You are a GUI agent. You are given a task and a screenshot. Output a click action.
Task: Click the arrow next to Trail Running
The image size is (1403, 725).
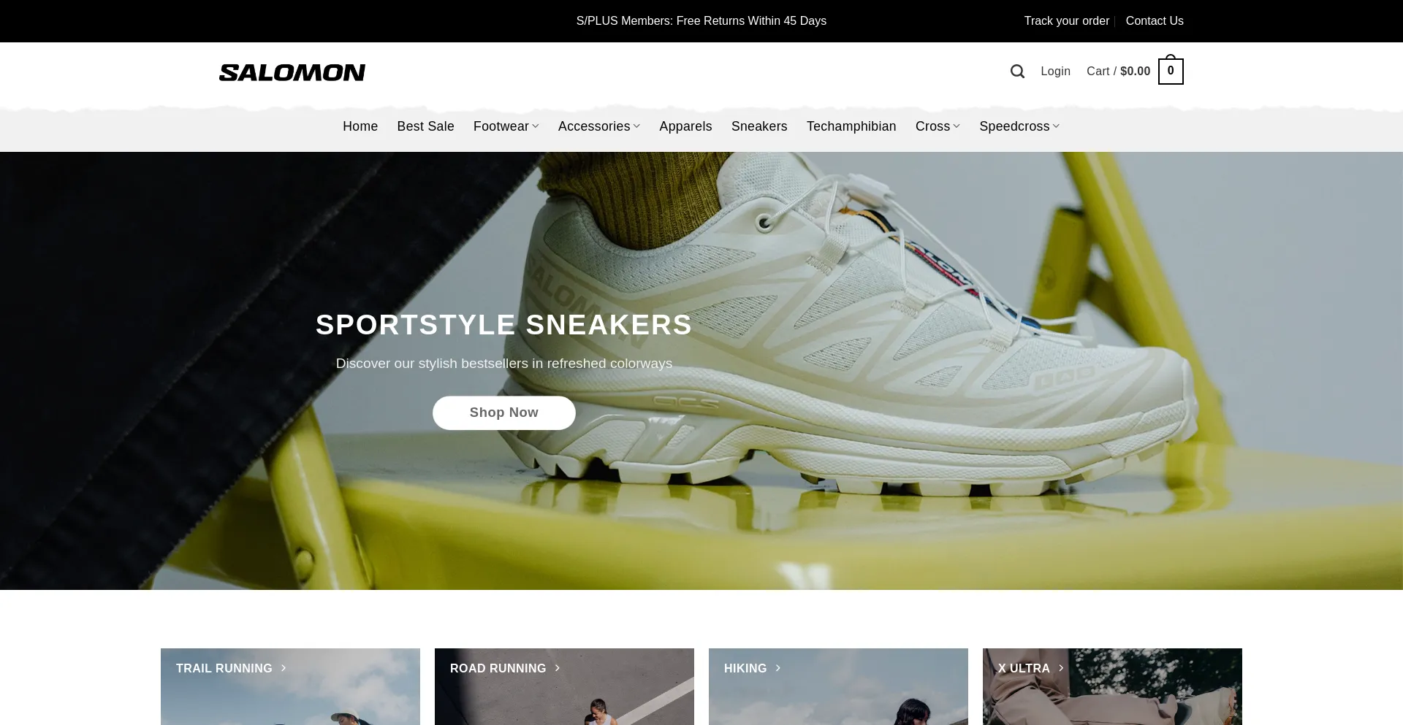click(284, 668)
